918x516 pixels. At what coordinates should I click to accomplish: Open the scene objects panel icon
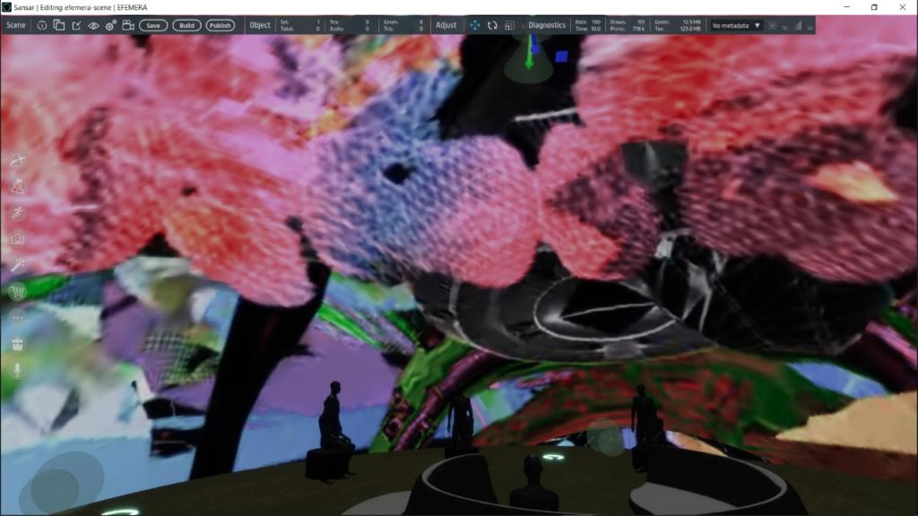[x=58, y=25]
